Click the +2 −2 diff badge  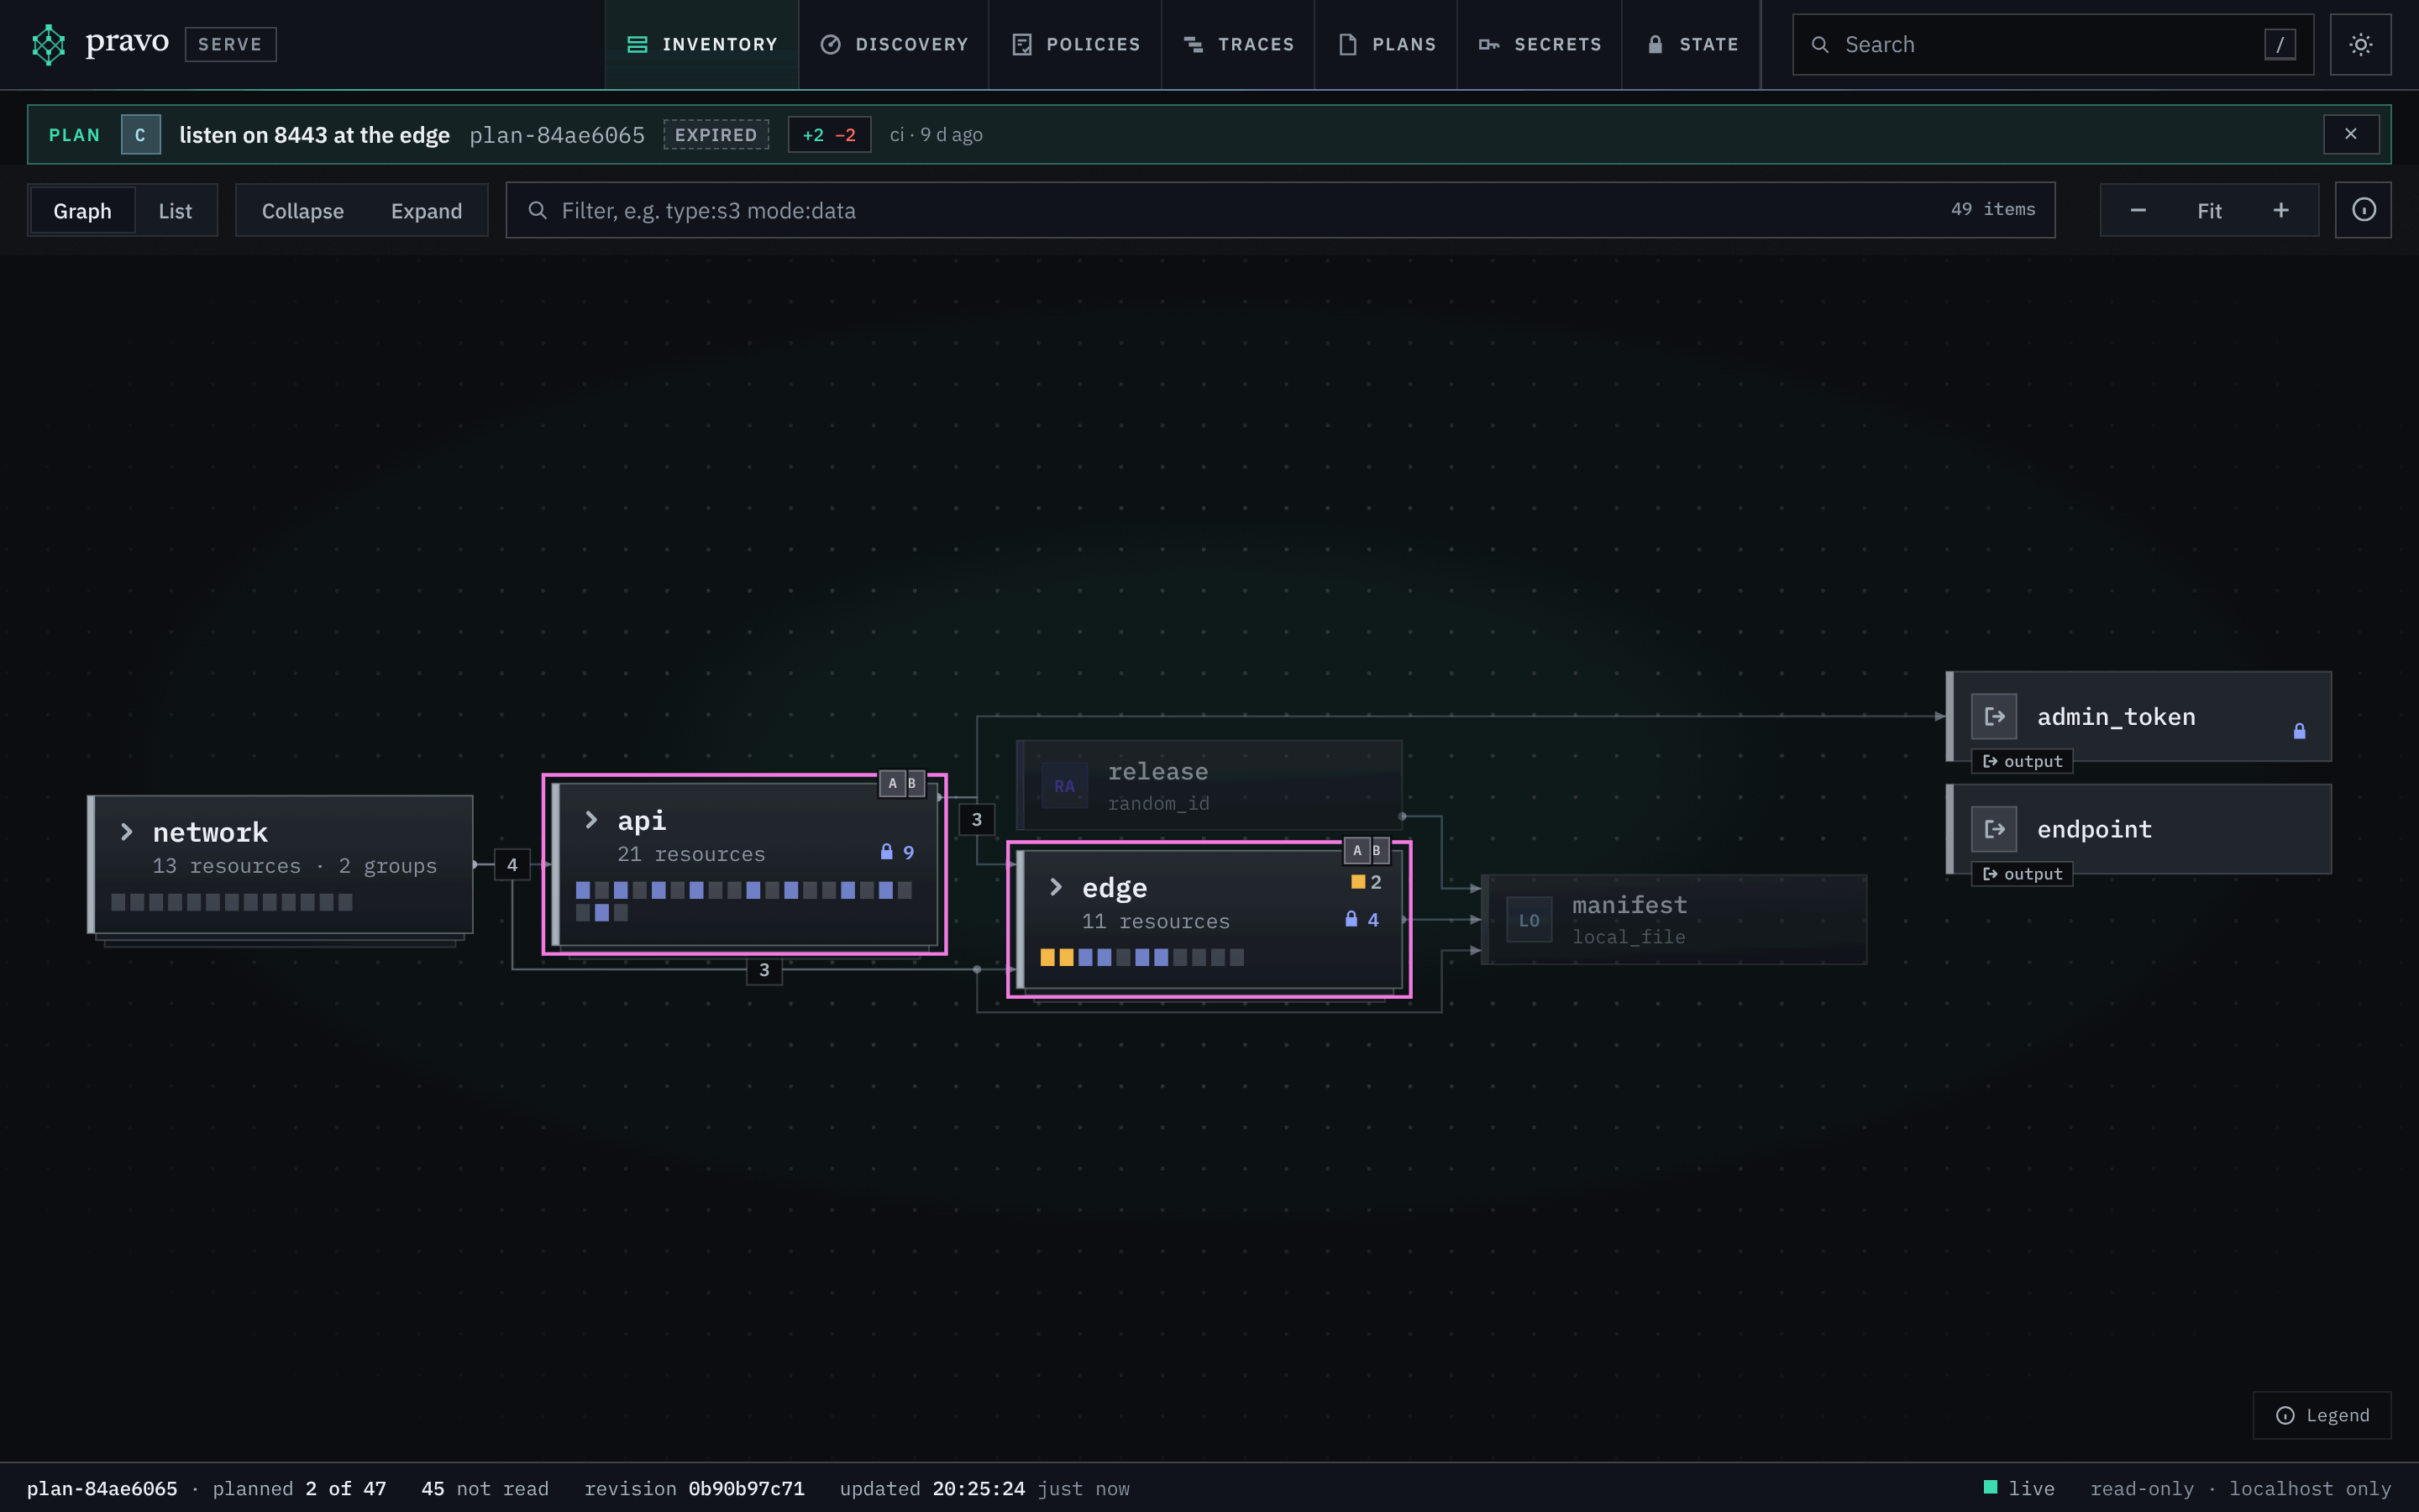829,135
